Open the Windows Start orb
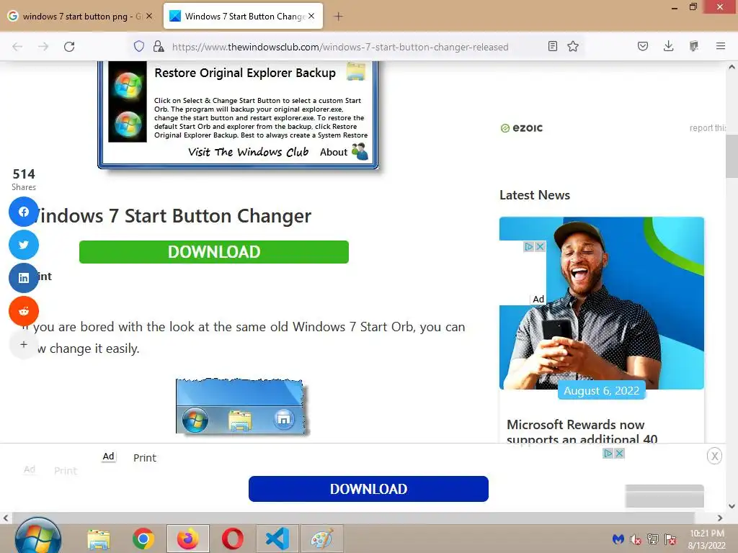Viewport: 738px width, 553px height. [37, 537]
